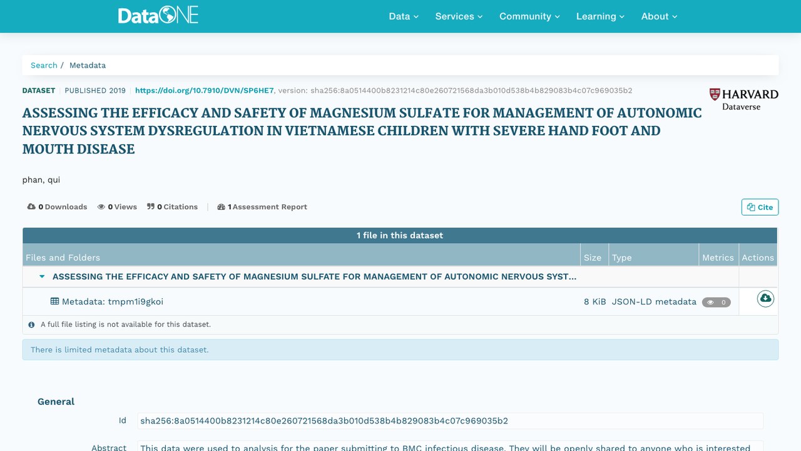Click the JSON-LD metadata type cell
This screenshot has height=451, width=801.
[654, 302]
